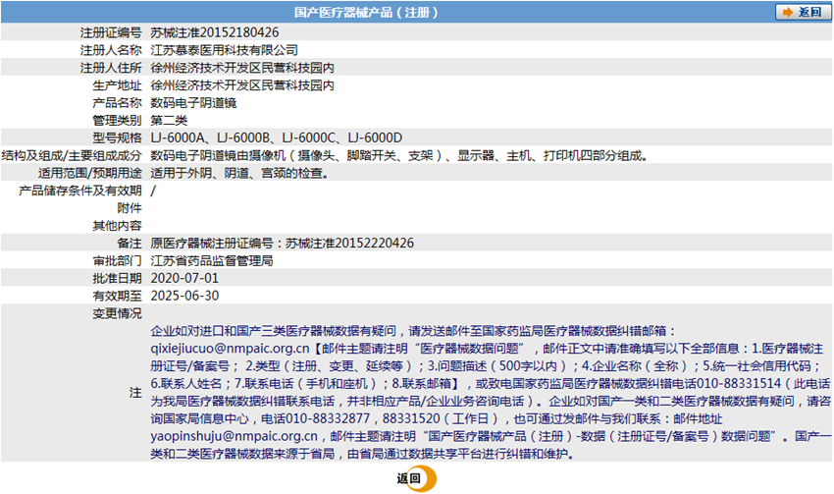Click the slash value for storage conditions
The width and height of the screenshot is (834, 494).
coord(153,191)
